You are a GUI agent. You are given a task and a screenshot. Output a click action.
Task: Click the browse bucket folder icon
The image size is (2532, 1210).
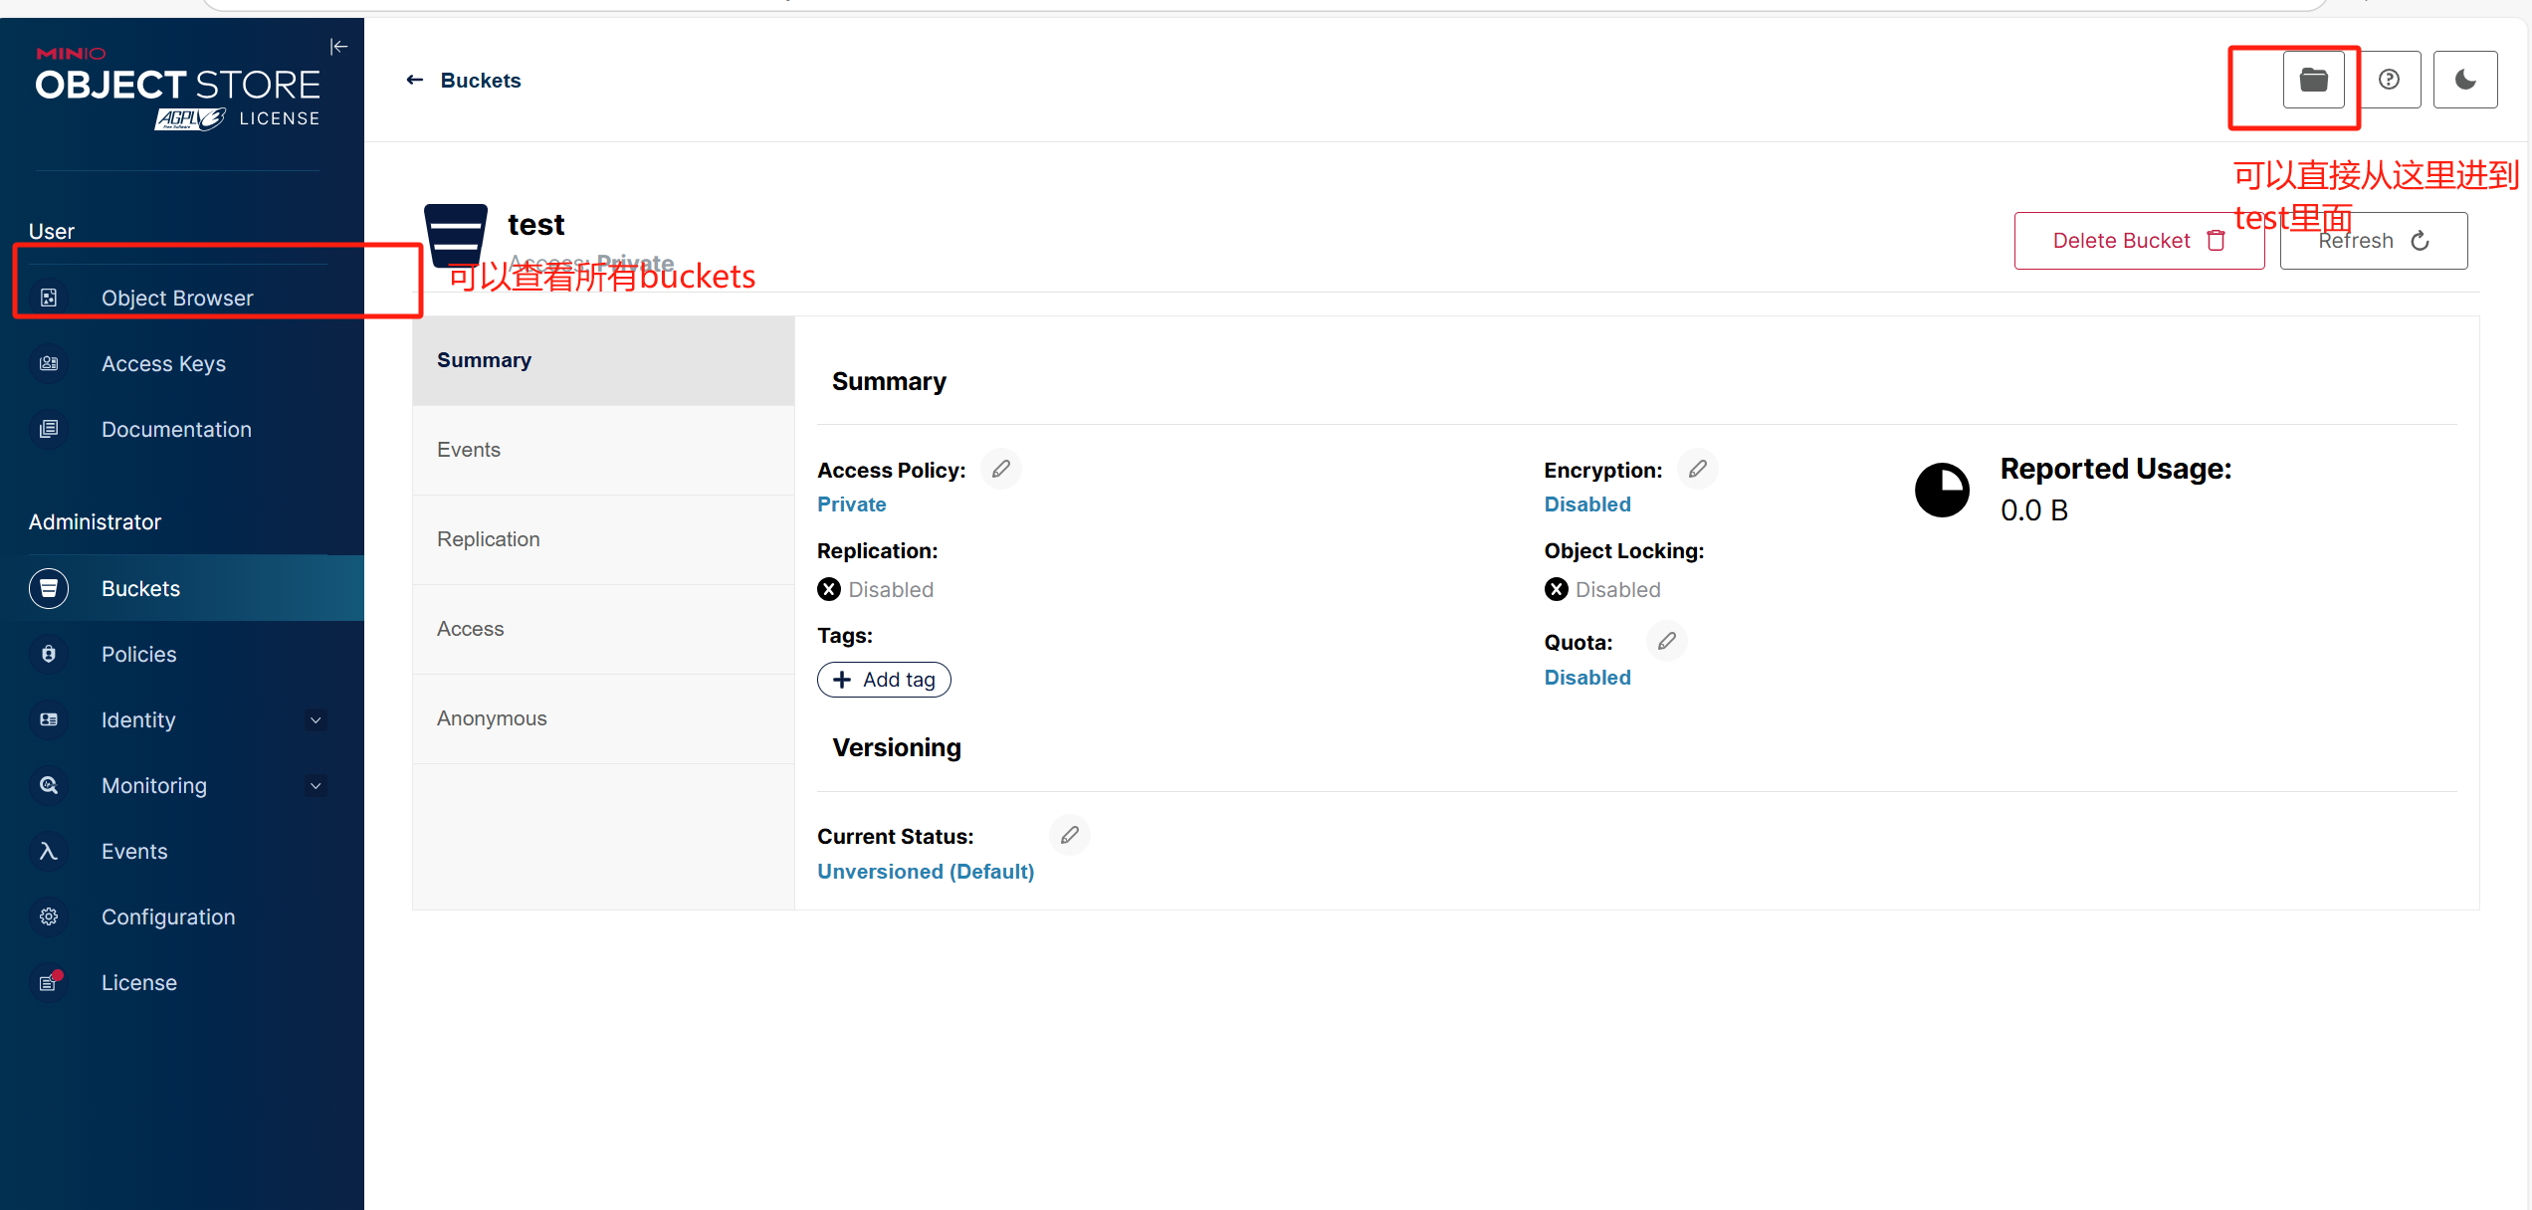[x=2313, y=80]
